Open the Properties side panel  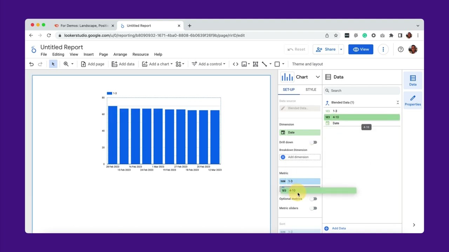tap(413, 100)
